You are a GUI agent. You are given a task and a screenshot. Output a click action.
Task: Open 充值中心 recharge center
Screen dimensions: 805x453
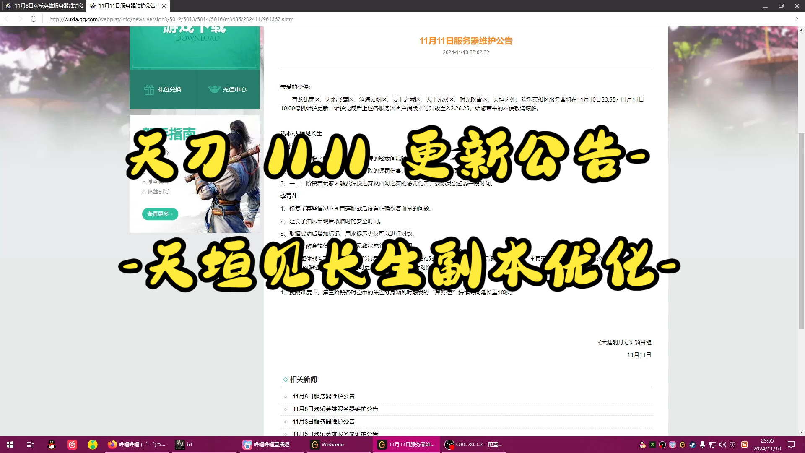227,89
